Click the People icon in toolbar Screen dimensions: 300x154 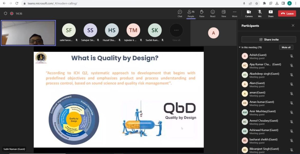(x=191, y=13)
